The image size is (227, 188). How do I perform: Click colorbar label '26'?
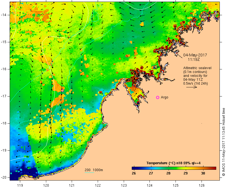(134, 173)
